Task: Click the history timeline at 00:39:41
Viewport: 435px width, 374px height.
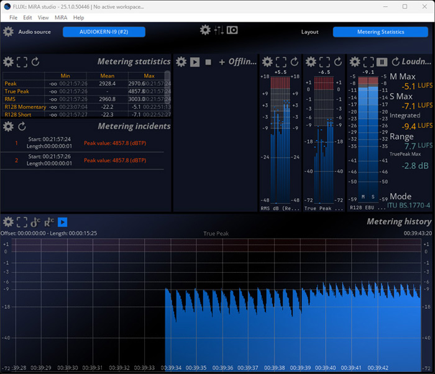Action: 351,368
